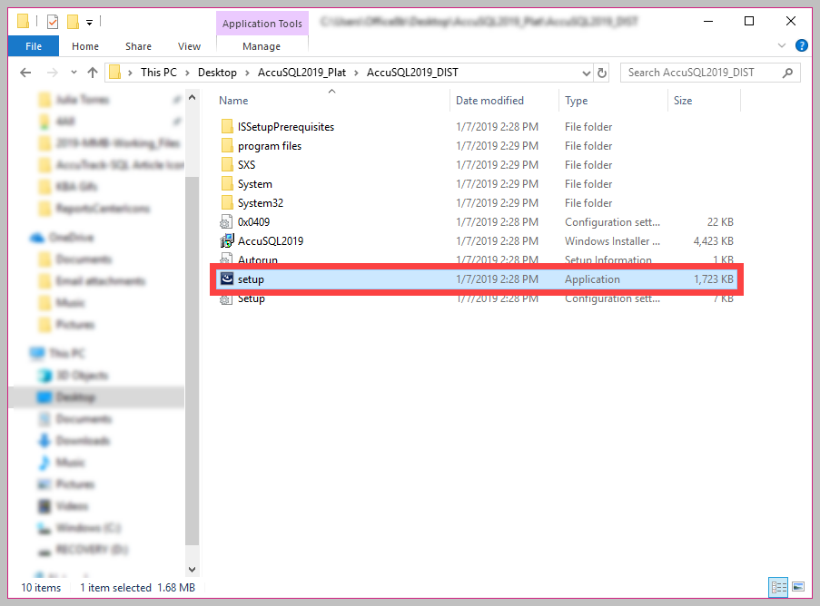The width and height of the screenshot is (820, 606).
Task: Open the File ribbon tab
Action: (x=34, y=46)
